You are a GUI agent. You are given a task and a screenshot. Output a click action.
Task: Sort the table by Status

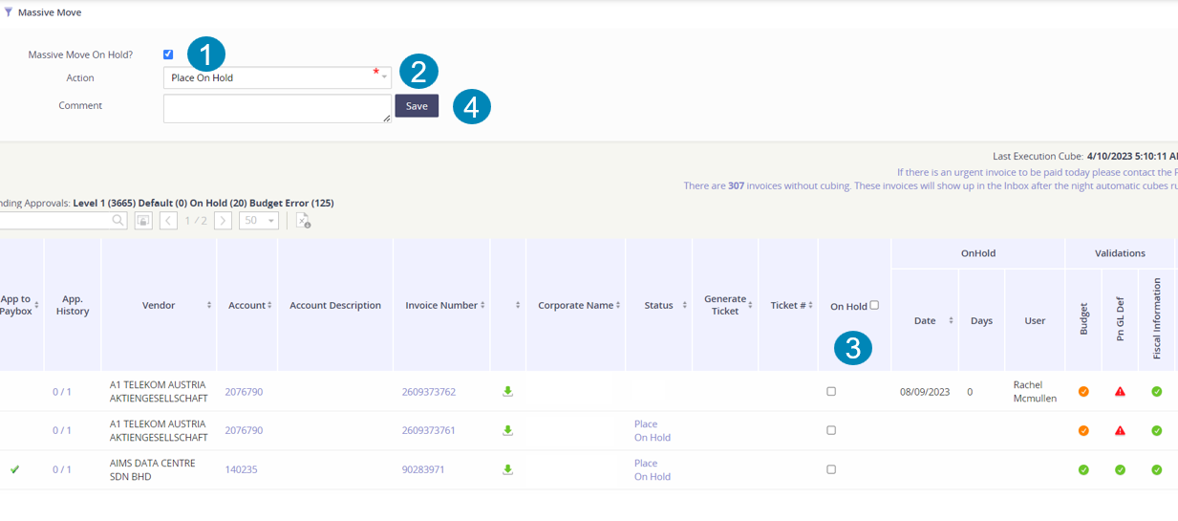tap(684, 306)
